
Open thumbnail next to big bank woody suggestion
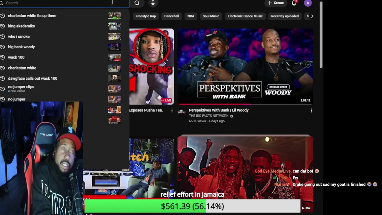tap(115, 47)
